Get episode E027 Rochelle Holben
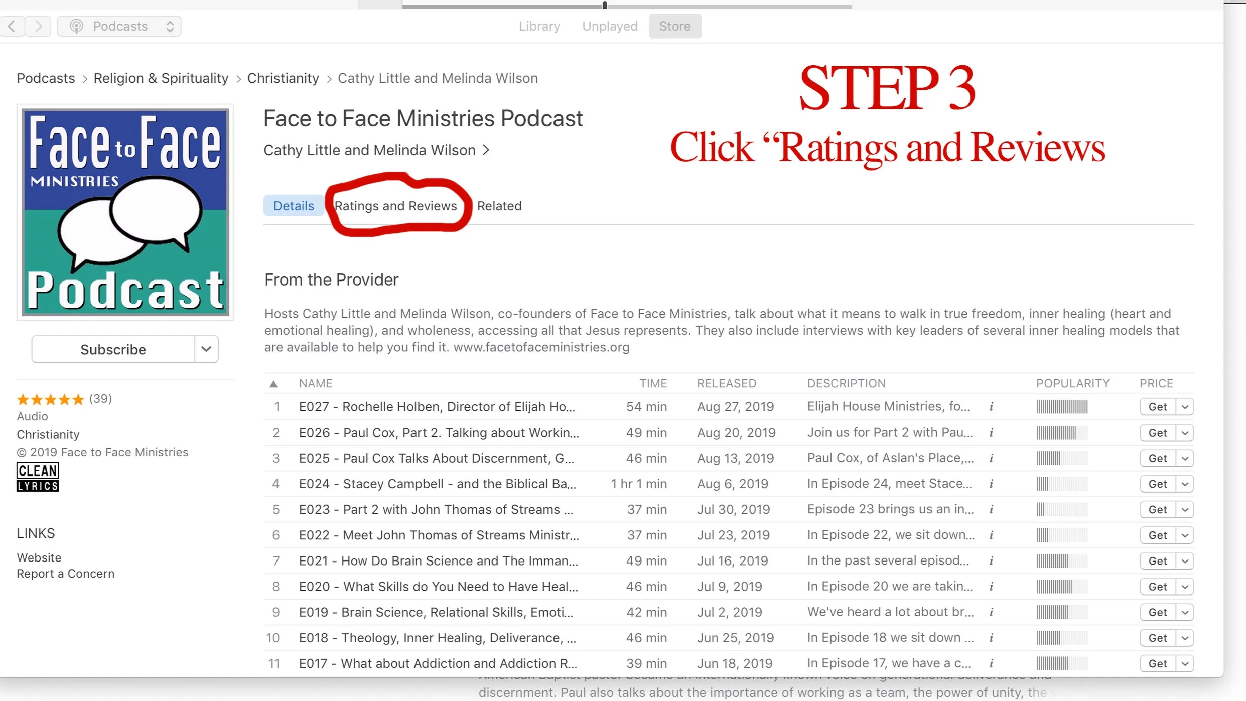1246x701 pixels. click(x=1158, y=407)
